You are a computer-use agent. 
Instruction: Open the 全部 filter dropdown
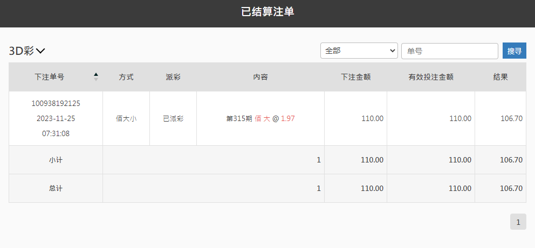pos(359,51)
